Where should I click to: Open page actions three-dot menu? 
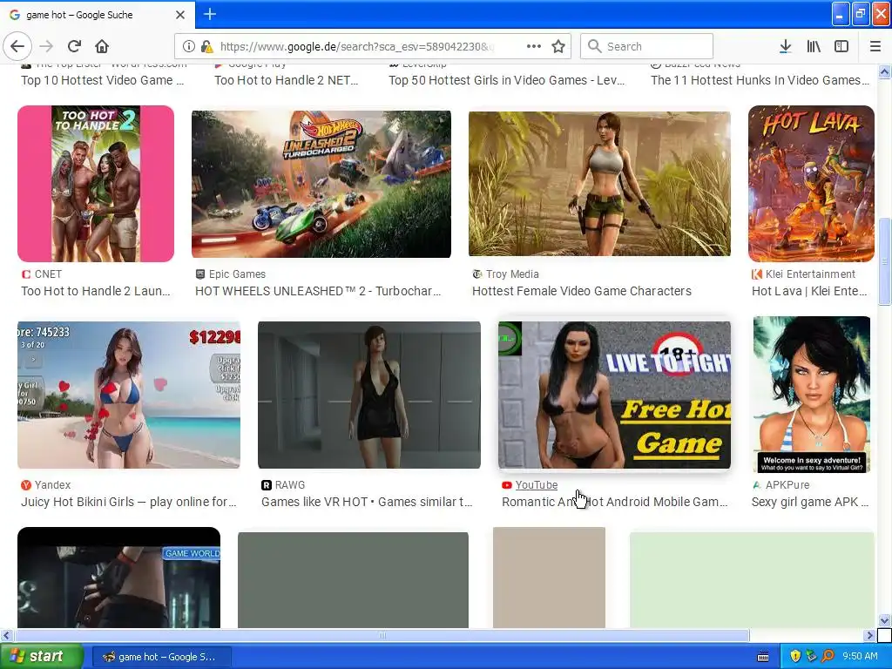click(x=534, y=47)
